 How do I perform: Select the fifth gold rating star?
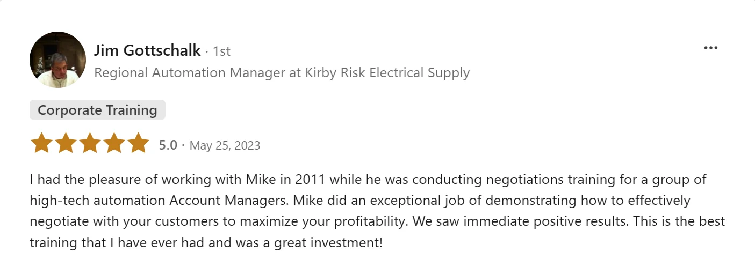click(138, 144)
